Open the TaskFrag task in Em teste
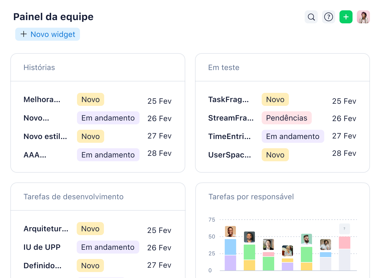The height and width of the screenshot is (278, 383). (228, 99)
